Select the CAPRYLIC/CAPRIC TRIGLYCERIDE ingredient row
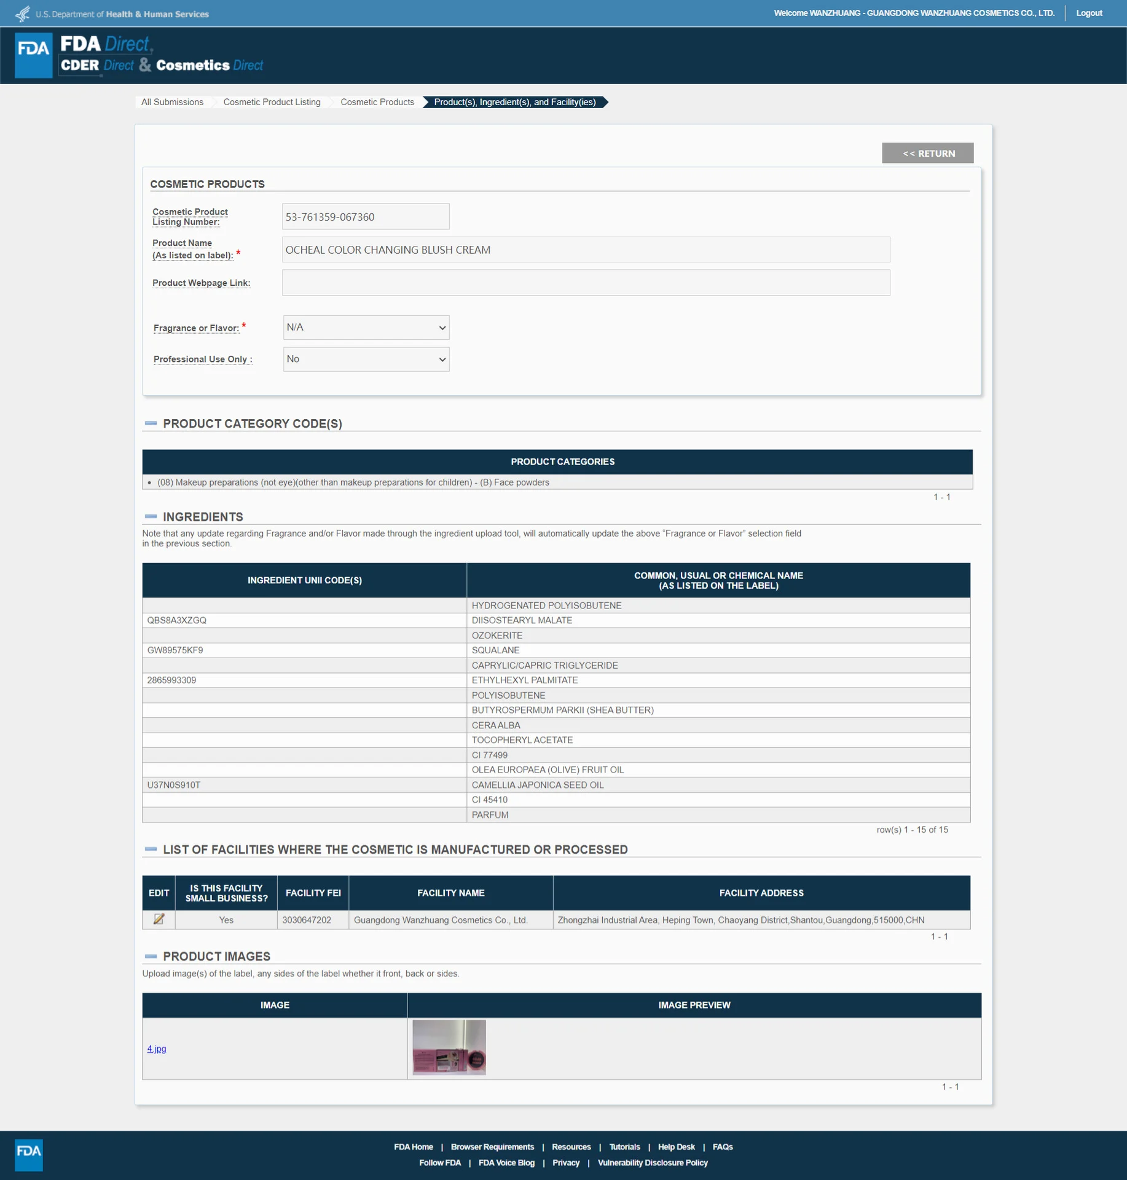1127x1180 pixels. coord(556,666)
